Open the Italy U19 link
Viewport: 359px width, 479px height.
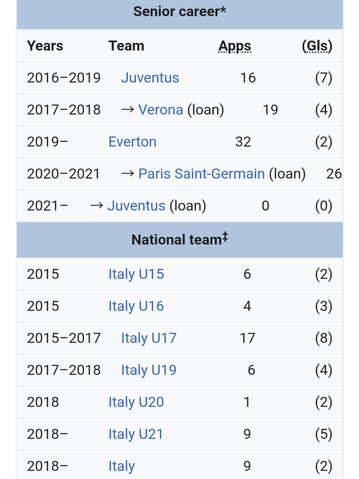click(x=149, y=370)
